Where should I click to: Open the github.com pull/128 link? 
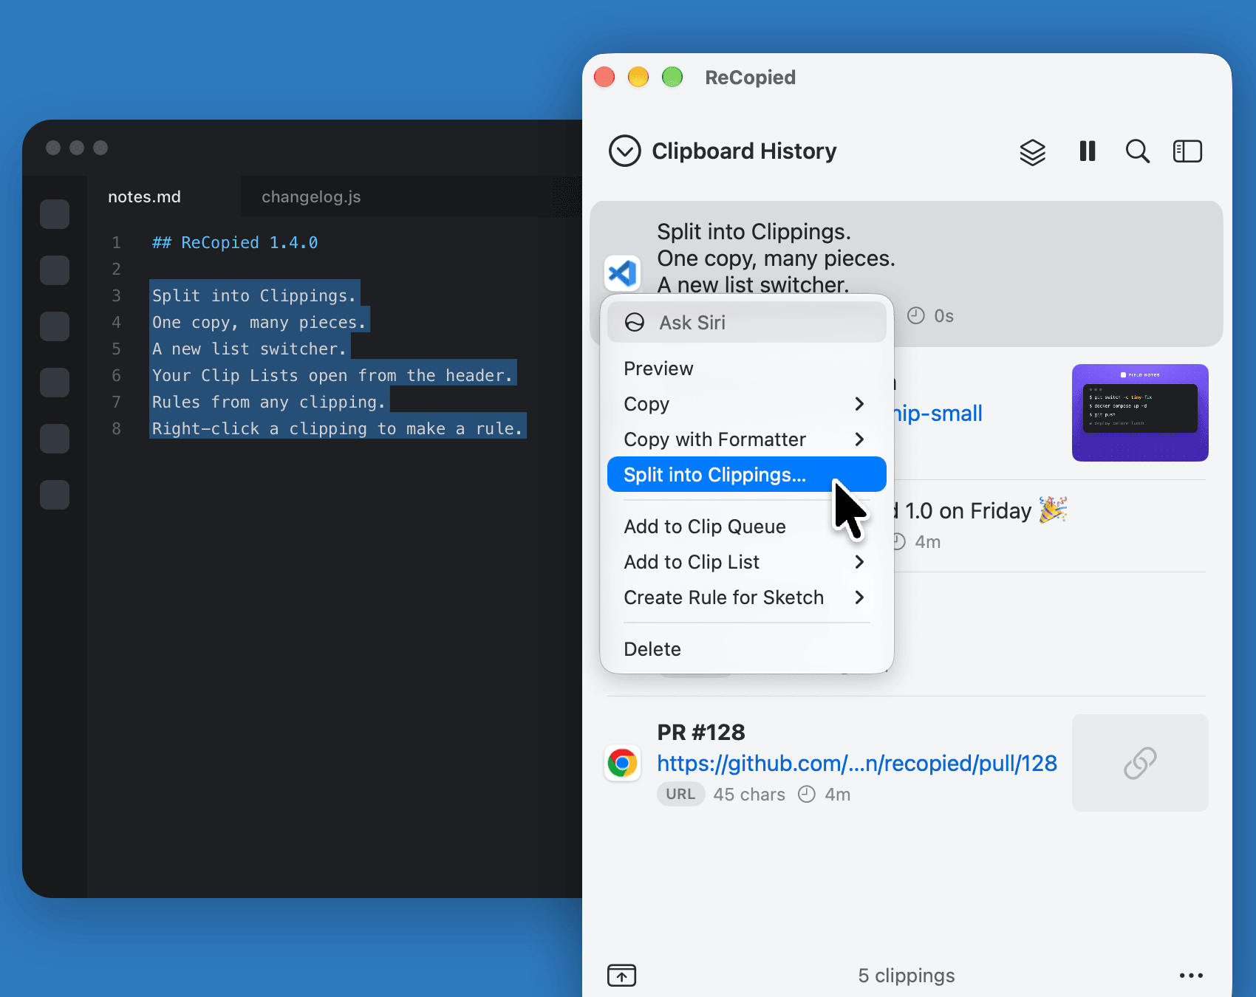click(x=857, y=764)
